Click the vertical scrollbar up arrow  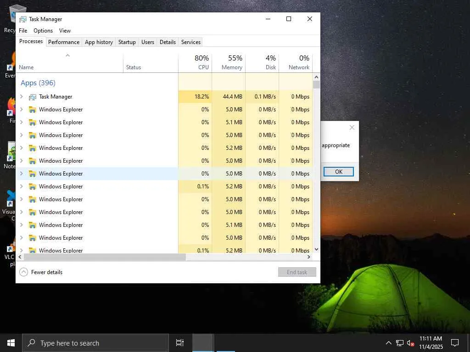click(316, 77)
